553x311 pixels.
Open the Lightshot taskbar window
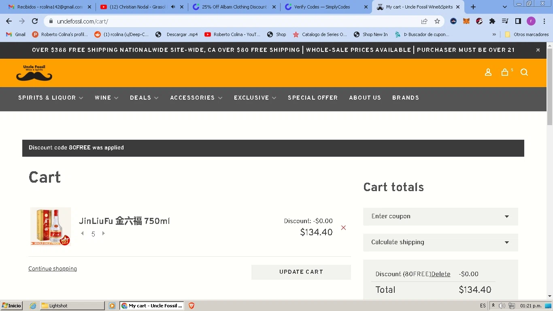72,306
